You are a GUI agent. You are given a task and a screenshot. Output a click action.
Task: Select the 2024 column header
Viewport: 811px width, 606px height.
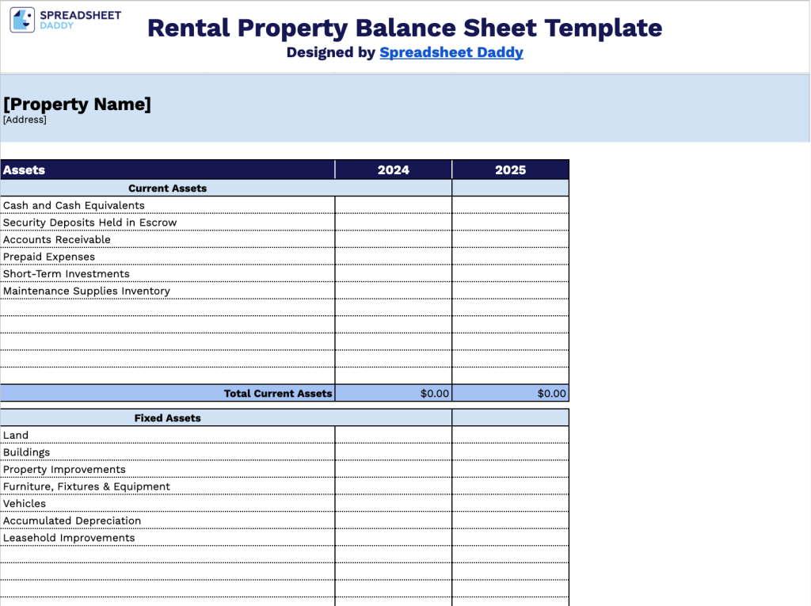tap(393, 170)
